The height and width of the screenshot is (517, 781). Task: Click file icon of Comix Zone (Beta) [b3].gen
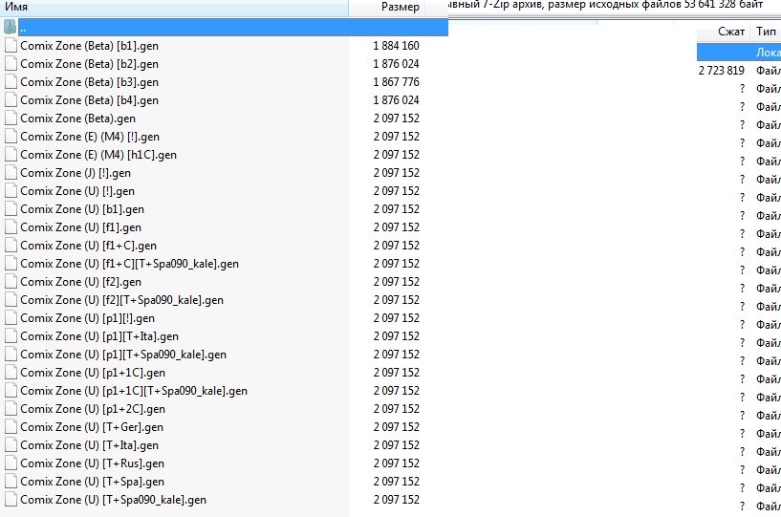pos(11,81)
